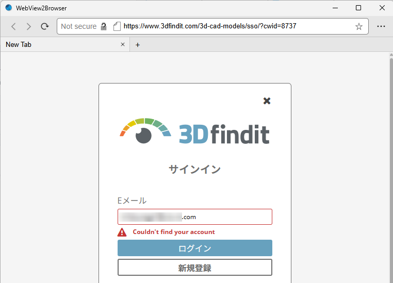Reload the page with the refresh icon
Screen dimensions: 393x283
pos(45,26)
